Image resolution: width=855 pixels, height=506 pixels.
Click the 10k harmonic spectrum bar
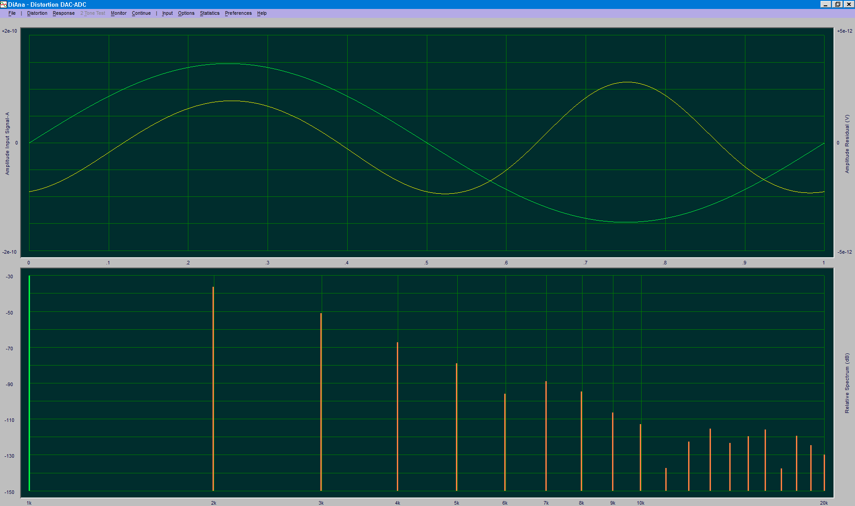[640, 457]
